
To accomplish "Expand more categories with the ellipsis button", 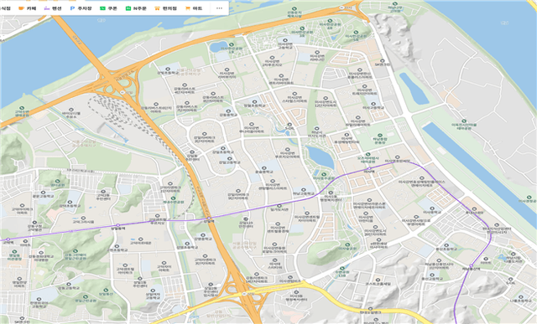I will [219, 8].
